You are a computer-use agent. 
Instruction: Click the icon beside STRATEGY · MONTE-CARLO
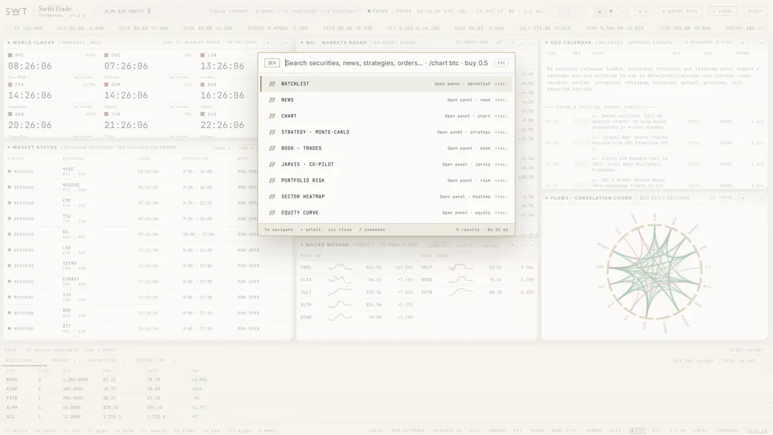point(272,132)
